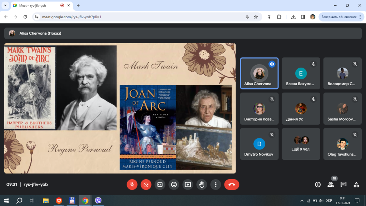366x206 pixels.
Task: Open the clock and date 17.01.2024
Action: coord(343,201)
